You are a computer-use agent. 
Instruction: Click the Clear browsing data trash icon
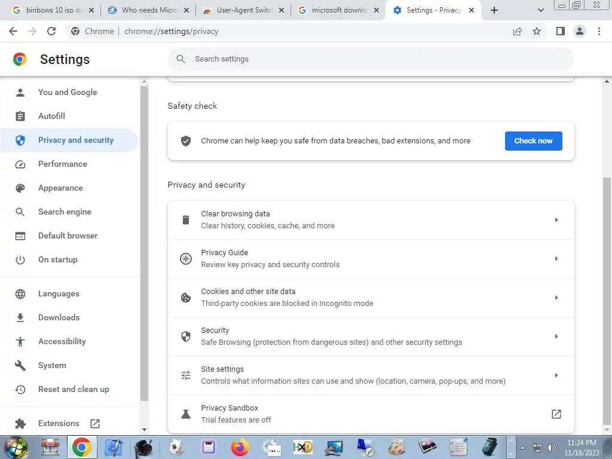[x=186, y=220]
